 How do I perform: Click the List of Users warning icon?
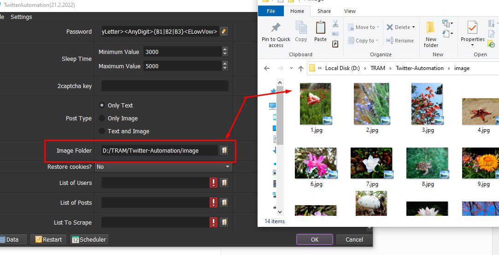(213, 183)
